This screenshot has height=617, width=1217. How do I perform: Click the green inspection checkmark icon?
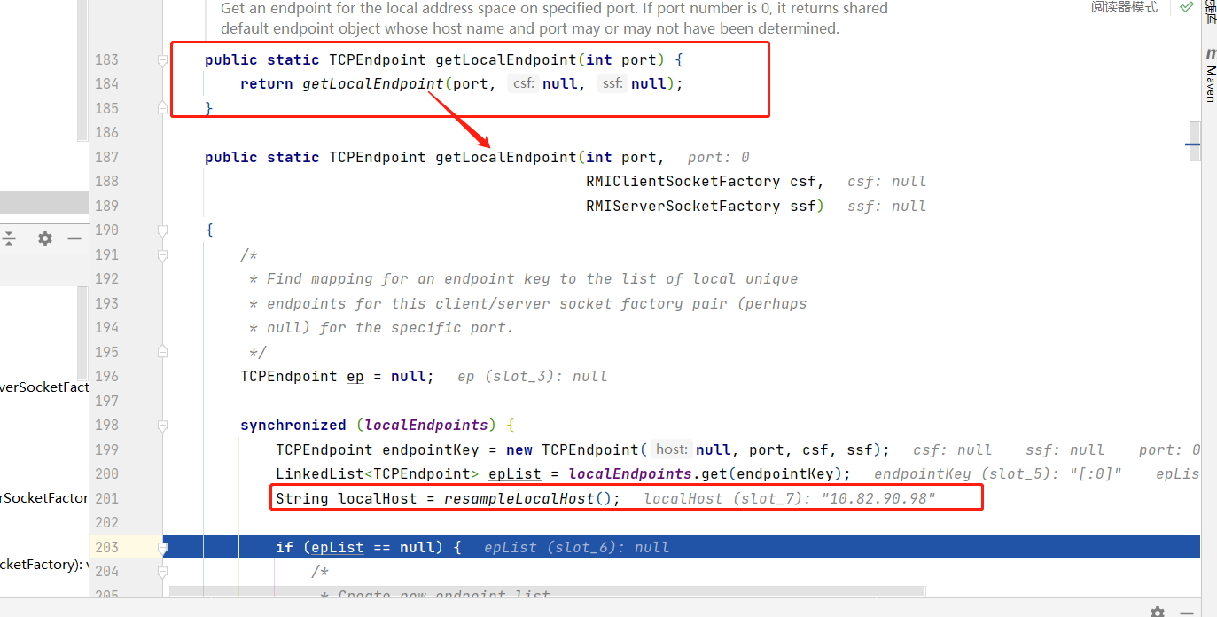[1186, 7]
